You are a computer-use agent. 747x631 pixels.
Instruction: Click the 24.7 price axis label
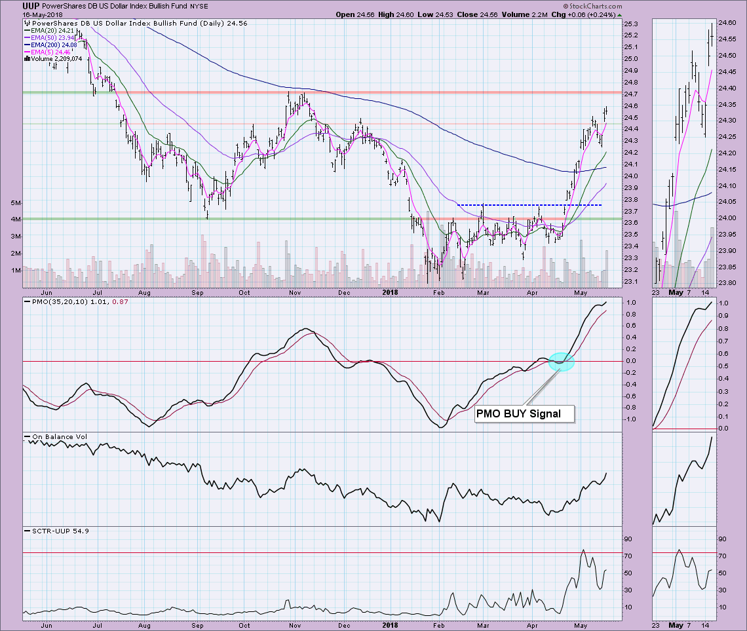pyautogui.click(x=631, y=94)
